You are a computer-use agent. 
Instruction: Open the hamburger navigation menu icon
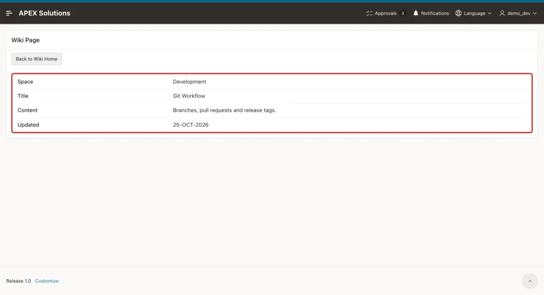(x=10, y=13)
